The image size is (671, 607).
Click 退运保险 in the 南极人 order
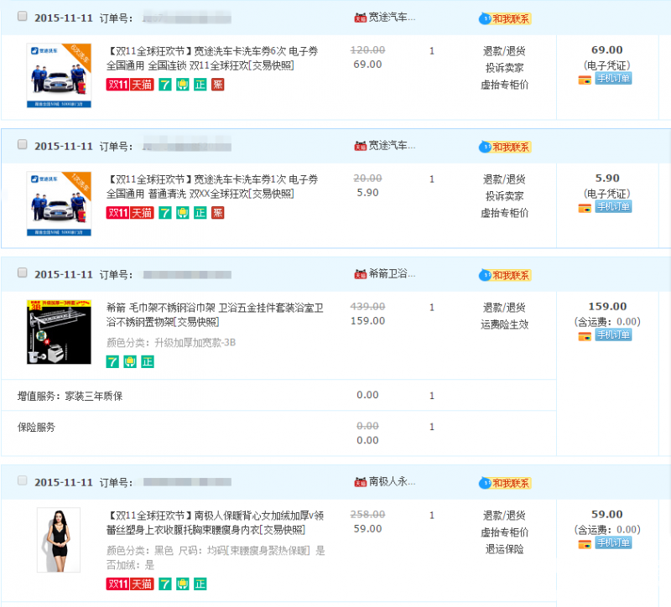click(x=504, y=548)
